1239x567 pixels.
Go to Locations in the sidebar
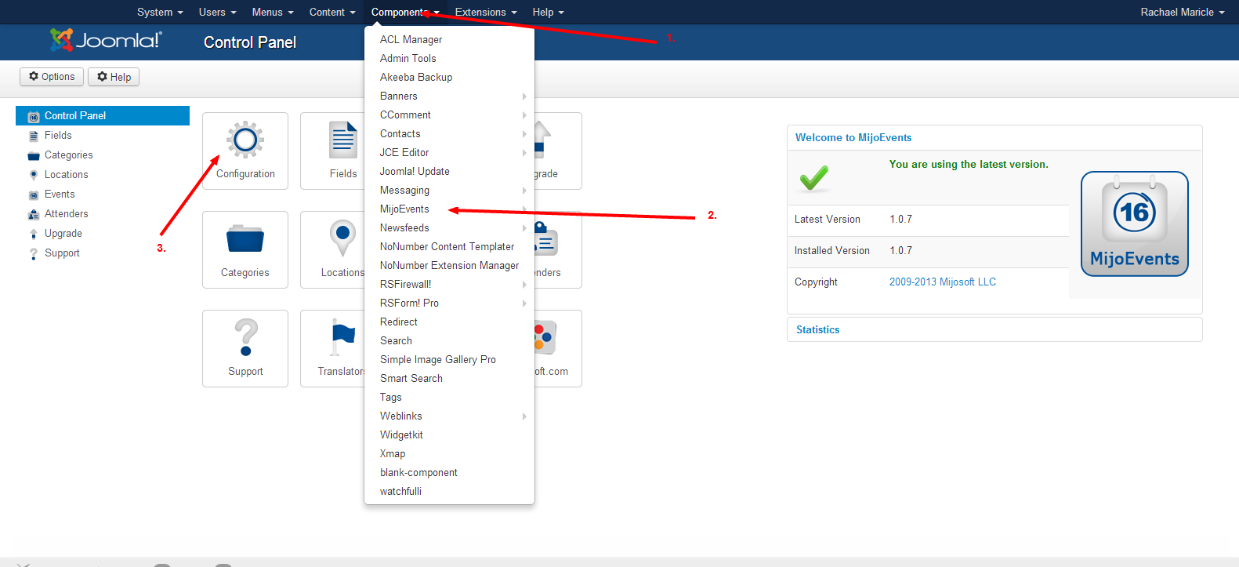(66, 175)
